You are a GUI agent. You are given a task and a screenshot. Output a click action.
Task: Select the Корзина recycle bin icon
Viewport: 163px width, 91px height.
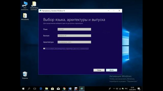point(25,75)
